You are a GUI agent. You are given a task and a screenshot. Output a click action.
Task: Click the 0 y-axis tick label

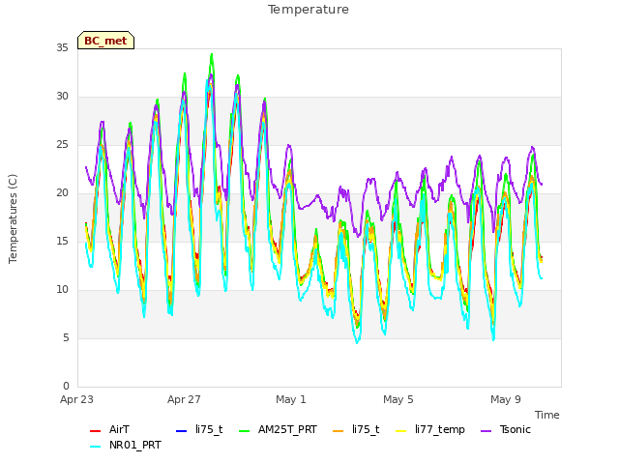[x=66, y=387]
